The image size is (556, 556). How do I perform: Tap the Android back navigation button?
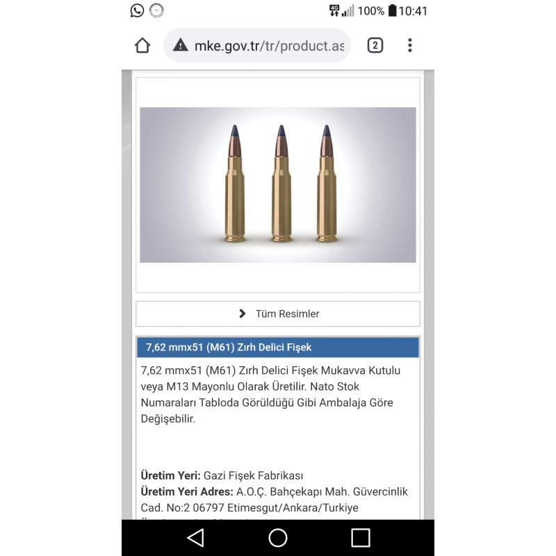click(195, 537)
